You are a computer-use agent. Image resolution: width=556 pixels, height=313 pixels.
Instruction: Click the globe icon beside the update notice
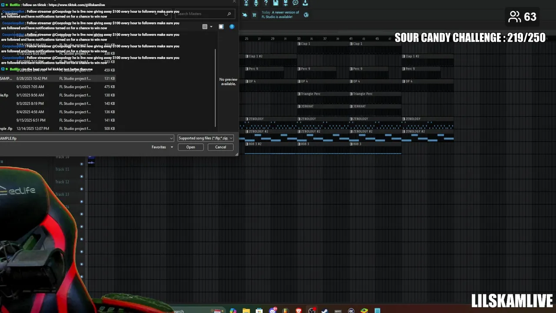point(306,15)
